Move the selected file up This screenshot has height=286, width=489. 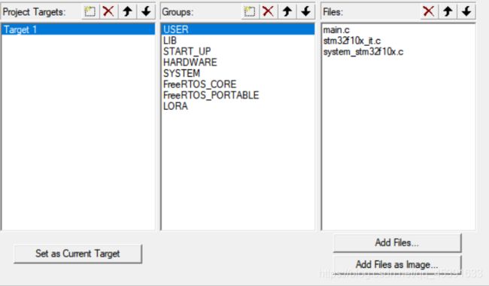[x=448, y=12]
